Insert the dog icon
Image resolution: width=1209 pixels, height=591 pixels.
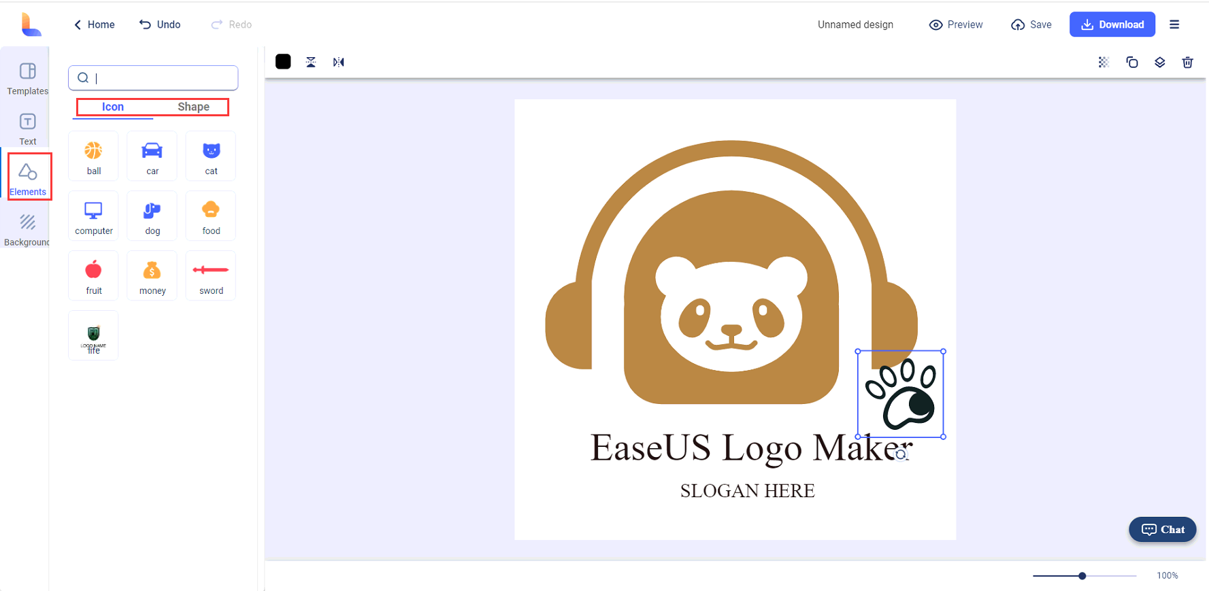152,216
